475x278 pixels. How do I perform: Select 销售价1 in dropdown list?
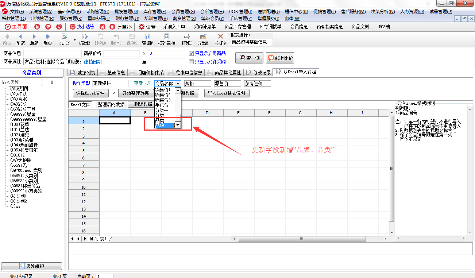[x=165, y=90]
